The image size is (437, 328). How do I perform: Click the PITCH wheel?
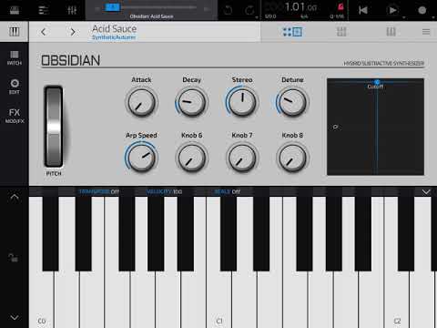tap(54, 127)
